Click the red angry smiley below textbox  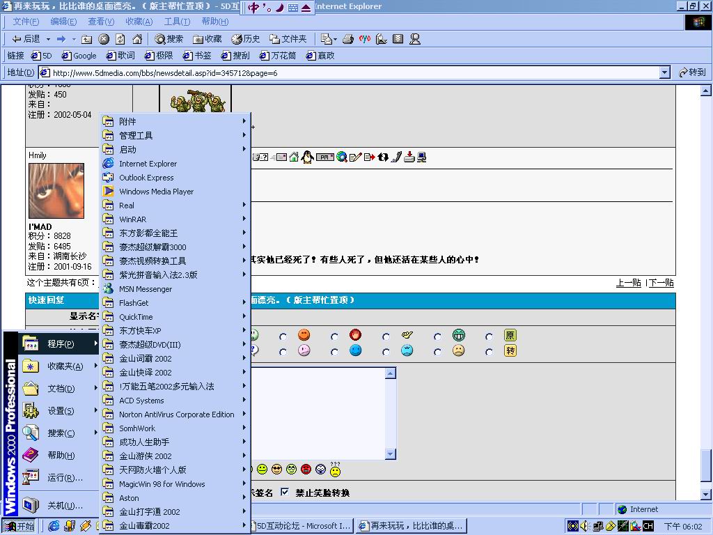point(306,470)
